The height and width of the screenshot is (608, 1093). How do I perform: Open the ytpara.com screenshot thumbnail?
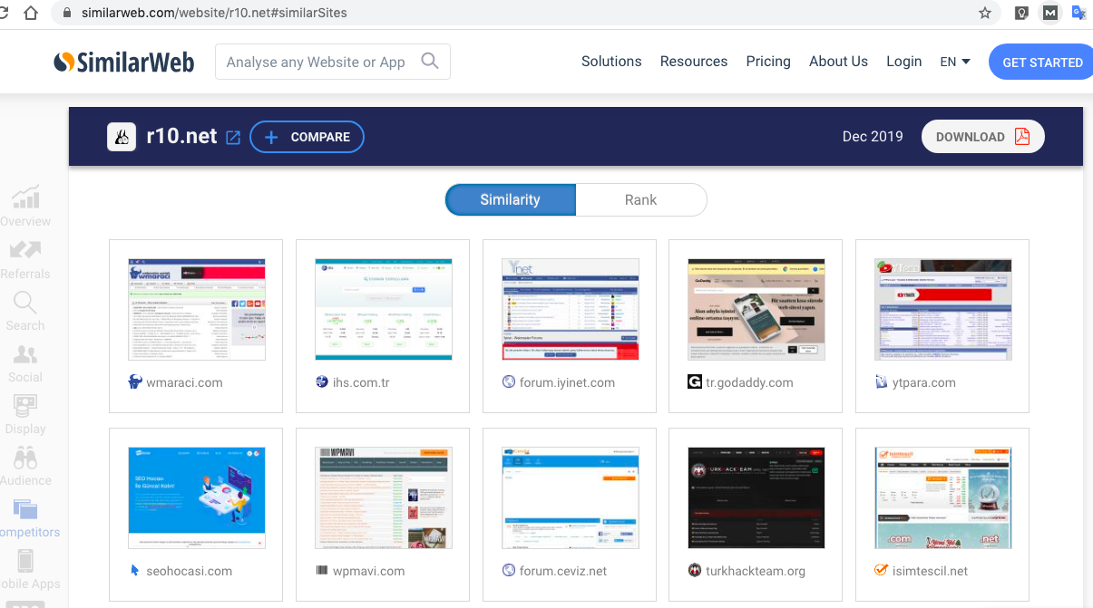coord(943,309)
